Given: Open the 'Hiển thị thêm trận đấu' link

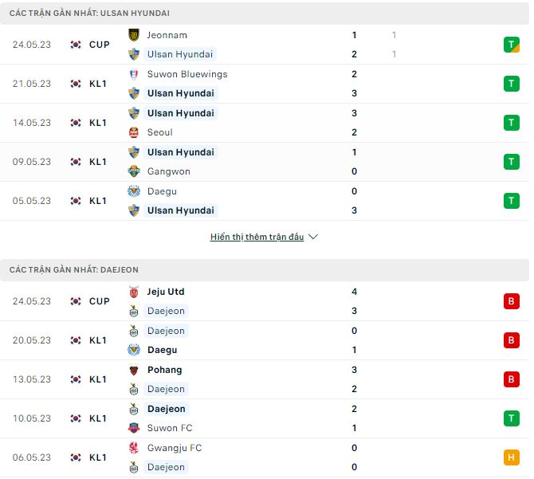Looking at the screenshot, I should [257, 238].
